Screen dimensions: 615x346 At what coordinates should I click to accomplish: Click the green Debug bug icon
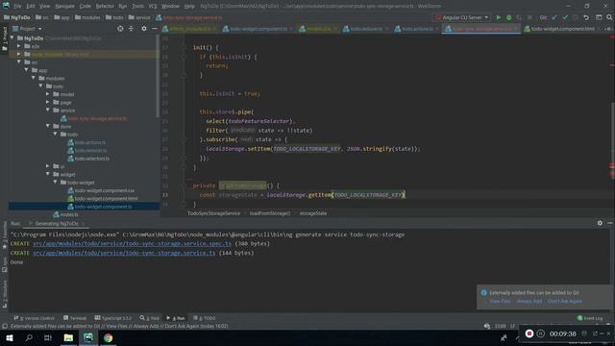508,17
